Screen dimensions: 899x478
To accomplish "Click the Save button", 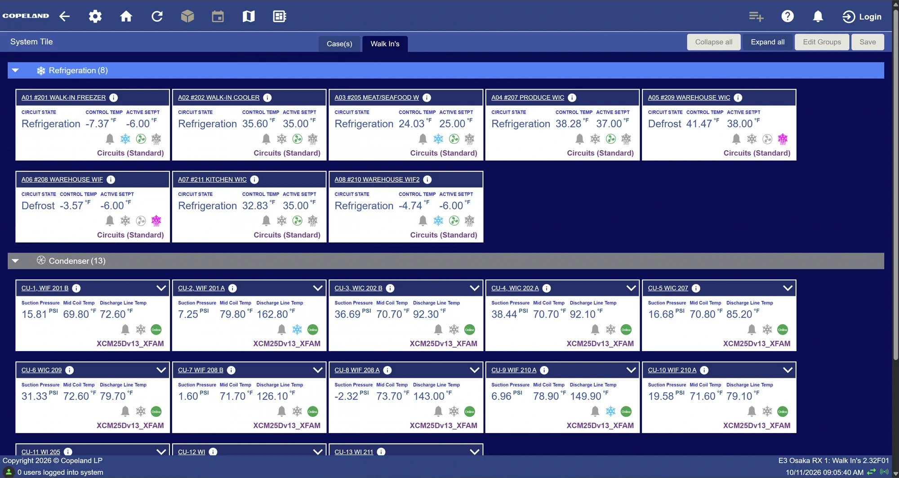I will (868, 42).
